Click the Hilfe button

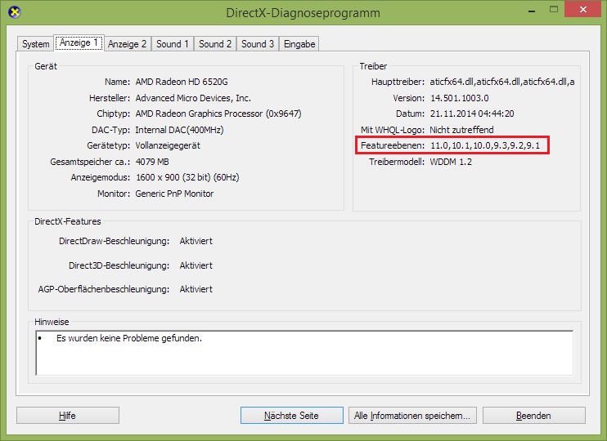click(68, 416)
